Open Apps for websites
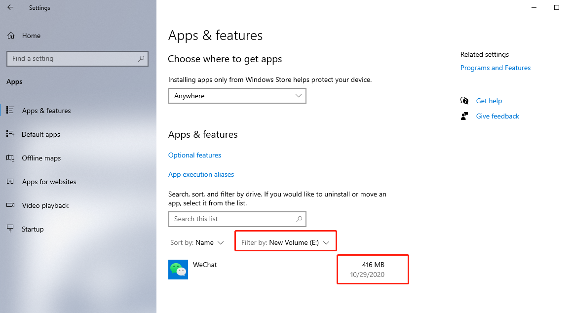The width and height of the screenshot is (571, 313). click(x=49, y=182)
